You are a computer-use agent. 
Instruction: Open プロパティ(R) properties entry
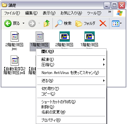tap(71, 120)
